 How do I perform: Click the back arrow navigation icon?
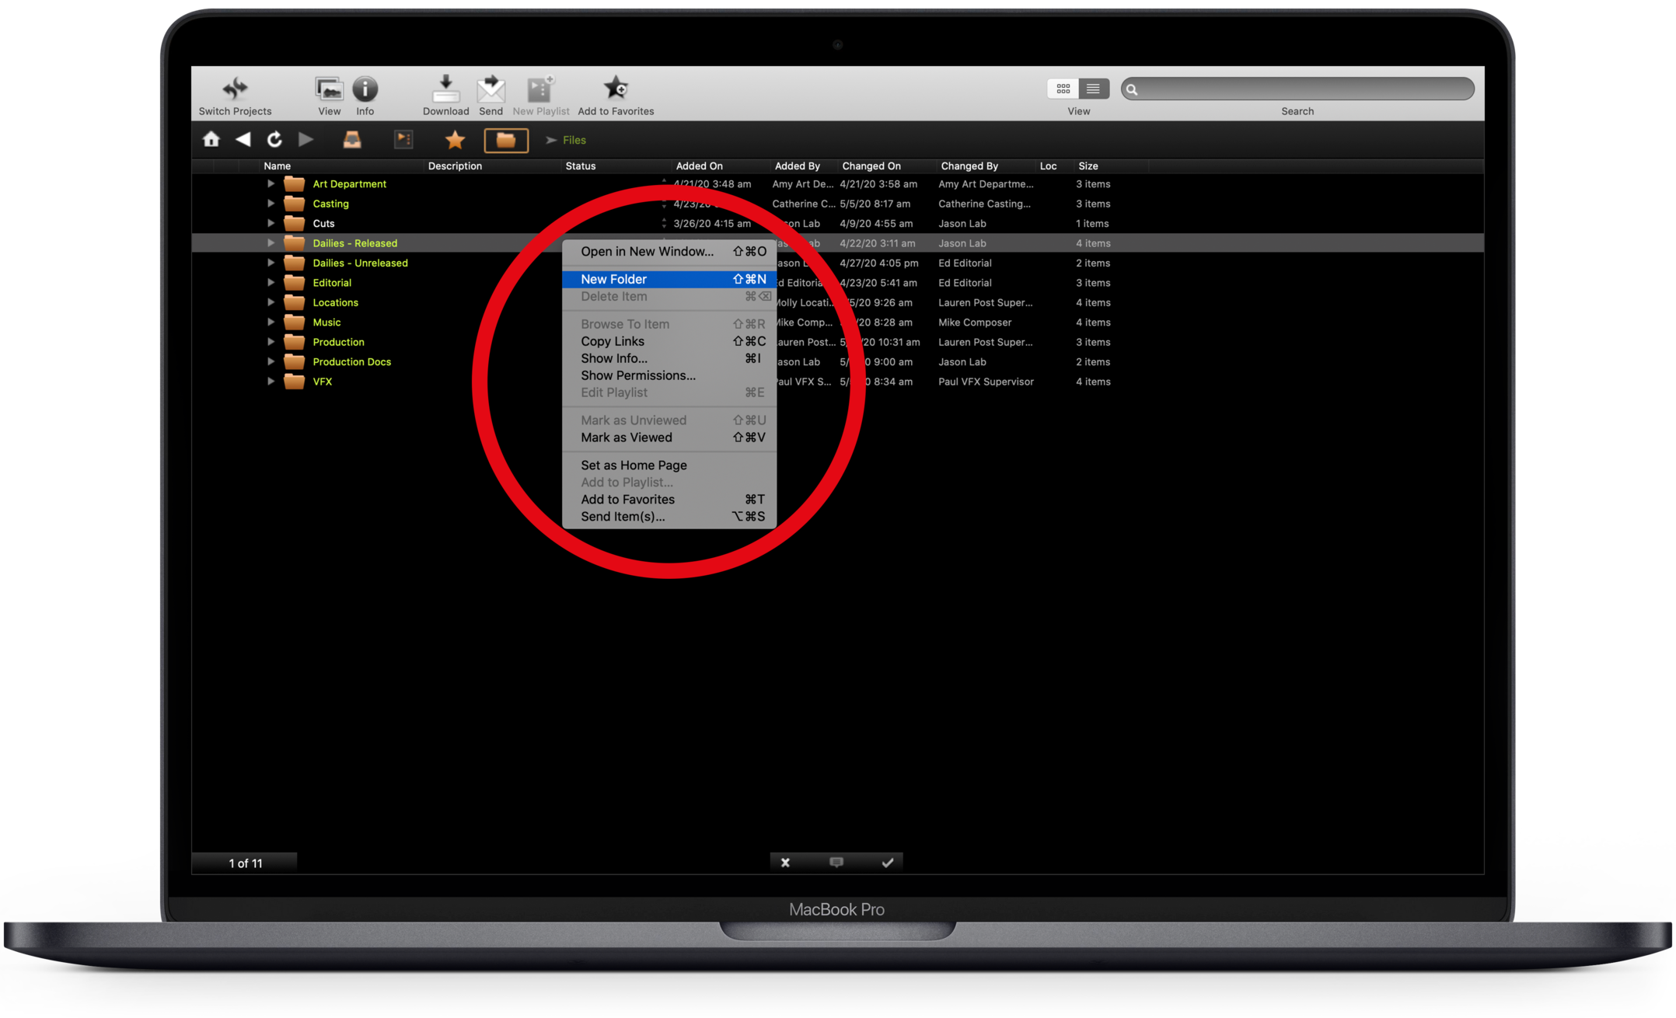(243, 139)
